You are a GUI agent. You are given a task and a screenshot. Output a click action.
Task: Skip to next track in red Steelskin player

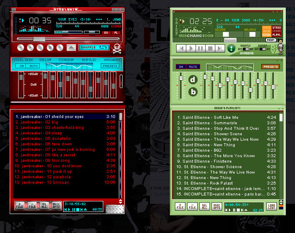60,48
